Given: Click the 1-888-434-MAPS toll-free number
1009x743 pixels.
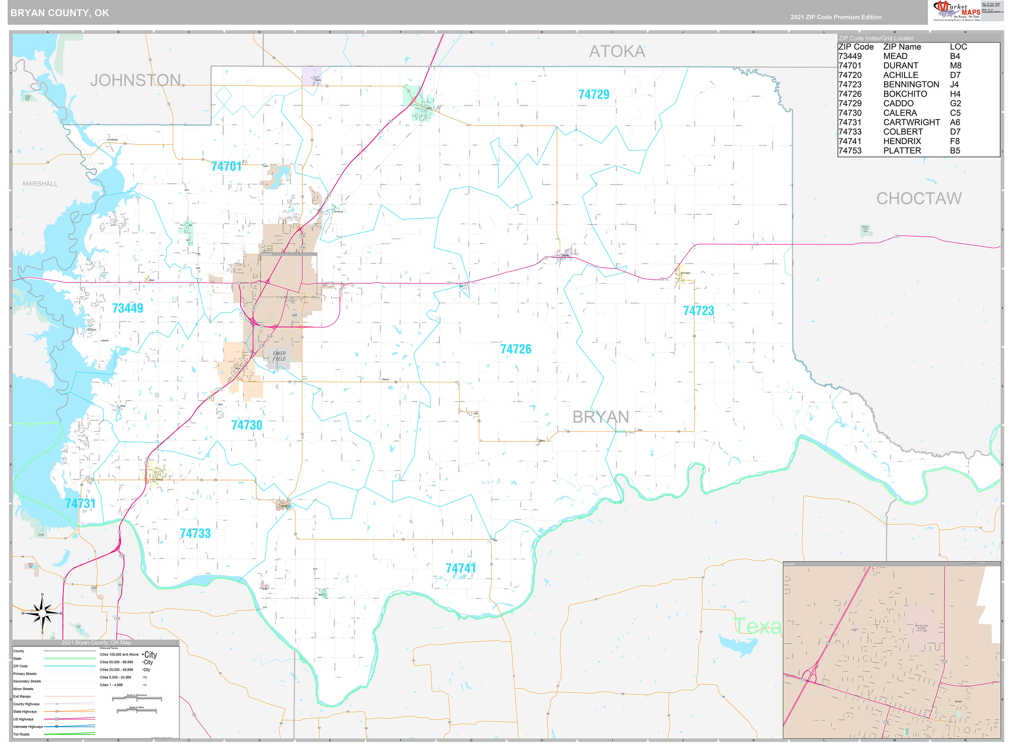Looking at the screenshot, I should pos(991,6).
